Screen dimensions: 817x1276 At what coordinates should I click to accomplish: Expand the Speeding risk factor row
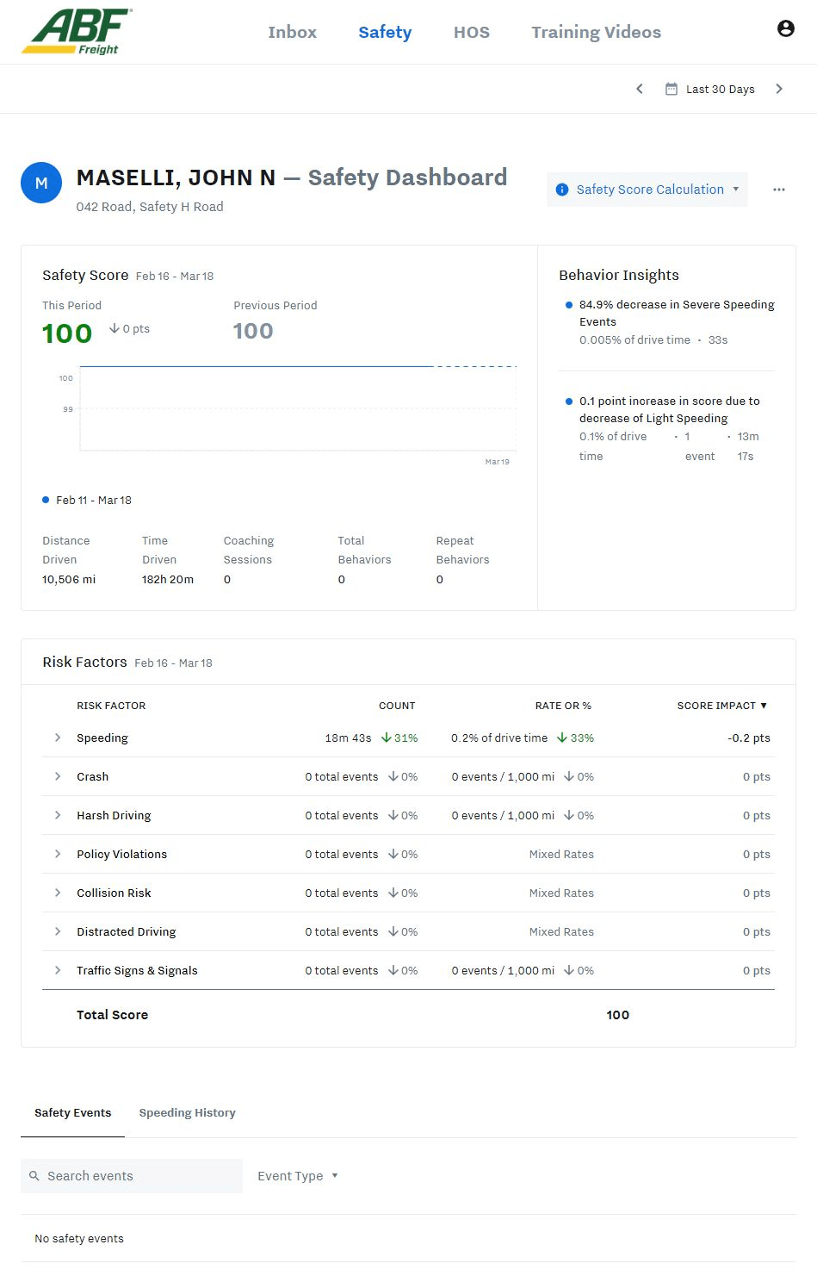(x=58, y=738)
